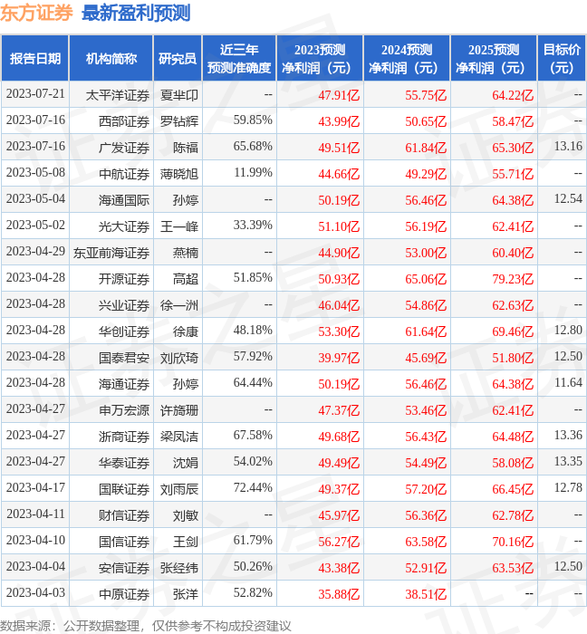This screenshot has width=587, height=634.
Task: Select the 近三年预测准确度 column header
Action: point(239,59)
